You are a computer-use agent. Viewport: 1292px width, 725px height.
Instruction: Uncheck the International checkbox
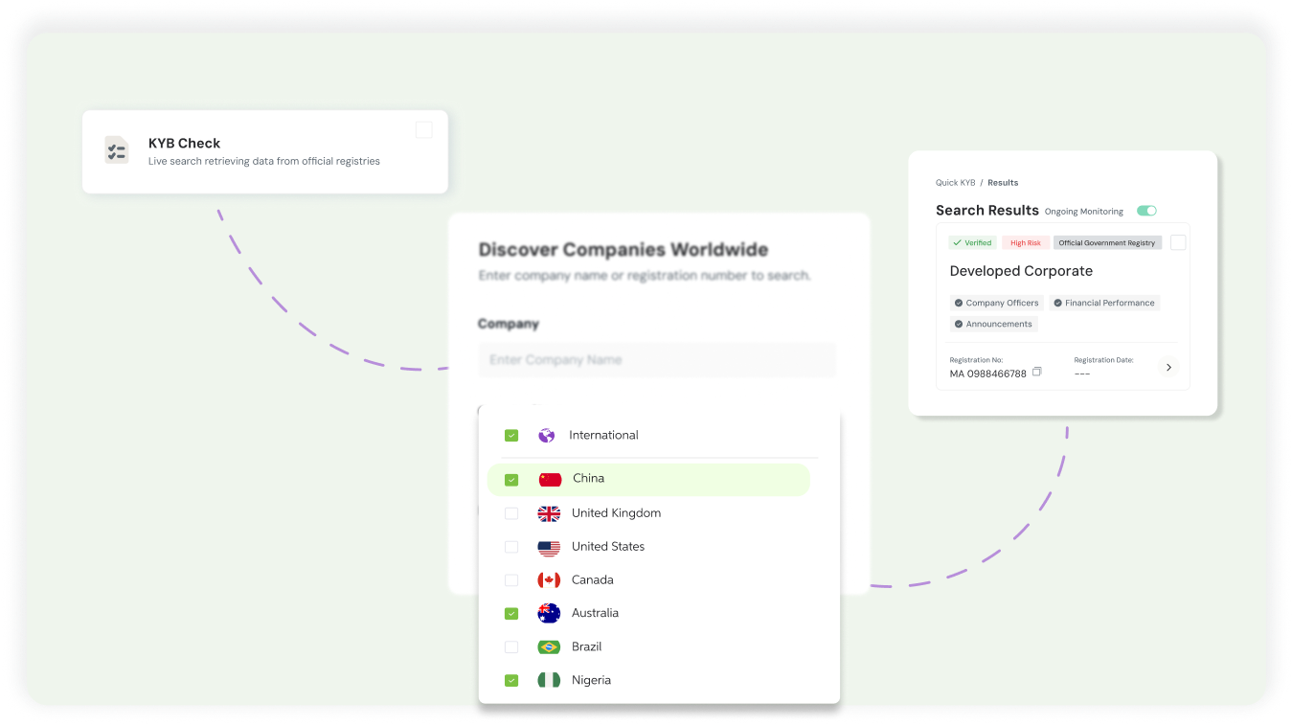click(x=511, y=435)
